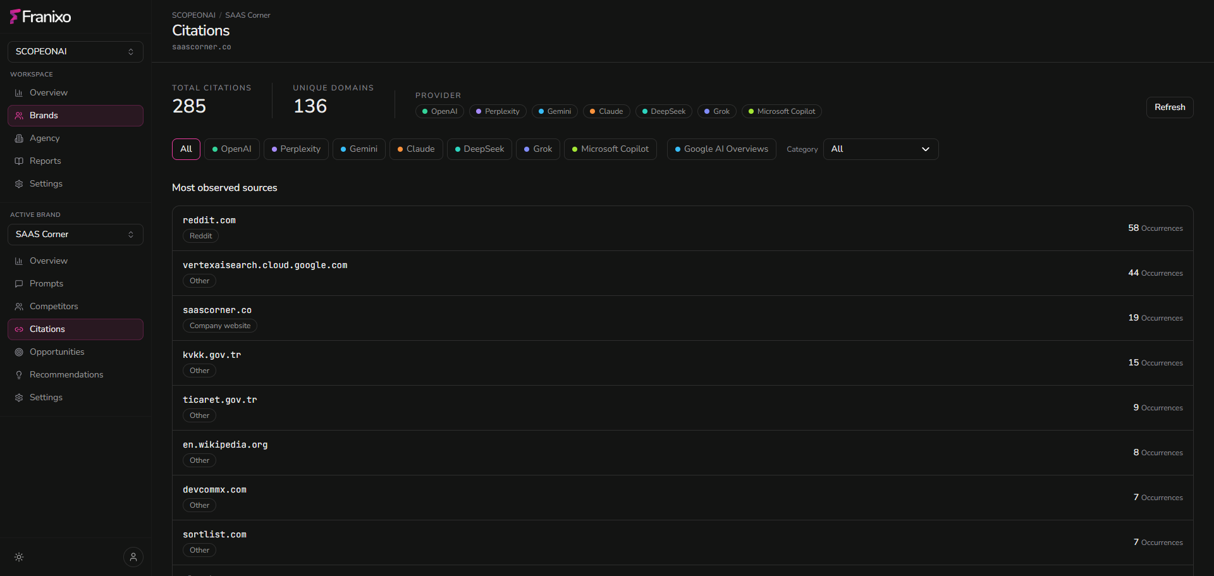Screen dimensions: 1214x576
Task: Expand the SCOPEONAI workspace selector
Action: tap(75, 52)
